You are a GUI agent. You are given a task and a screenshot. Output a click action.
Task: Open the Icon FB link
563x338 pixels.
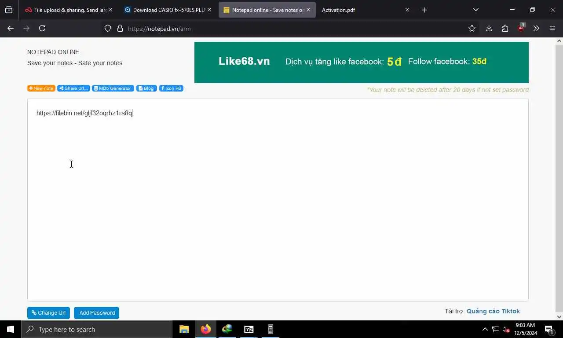tap(171, 88)
